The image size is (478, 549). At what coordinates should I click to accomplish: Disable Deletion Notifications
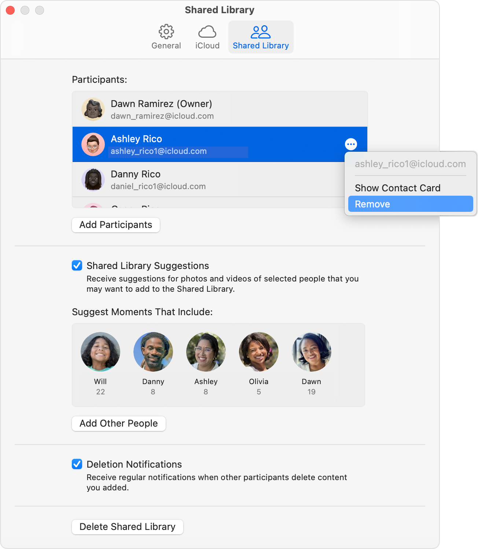[77, 464]
